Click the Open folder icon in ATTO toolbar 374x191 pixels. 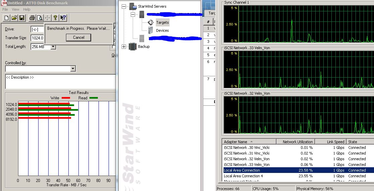[14, 18]
